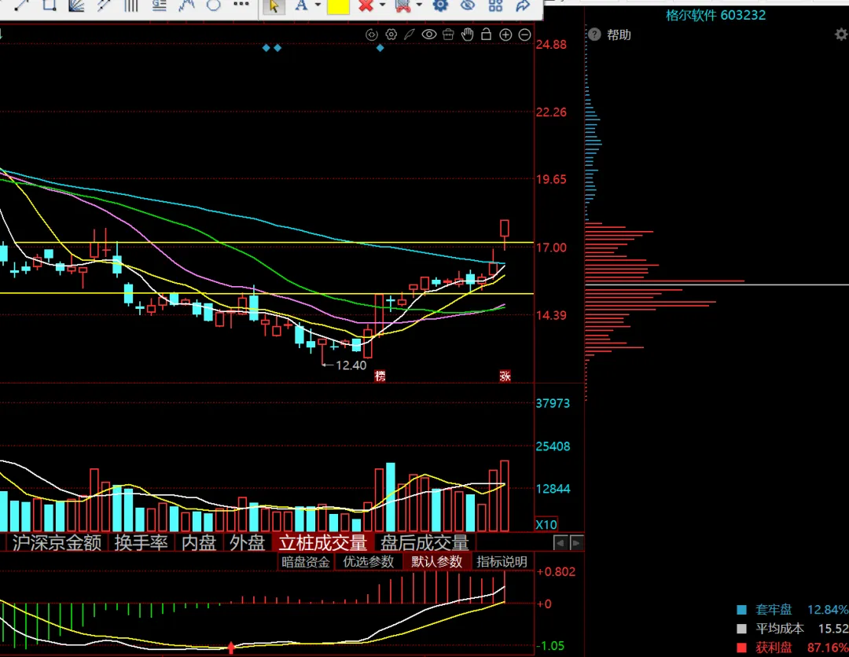This screenshot has width=849, height=657.
Task: Select the wave line drawing tool
Action: pos(187,6)
